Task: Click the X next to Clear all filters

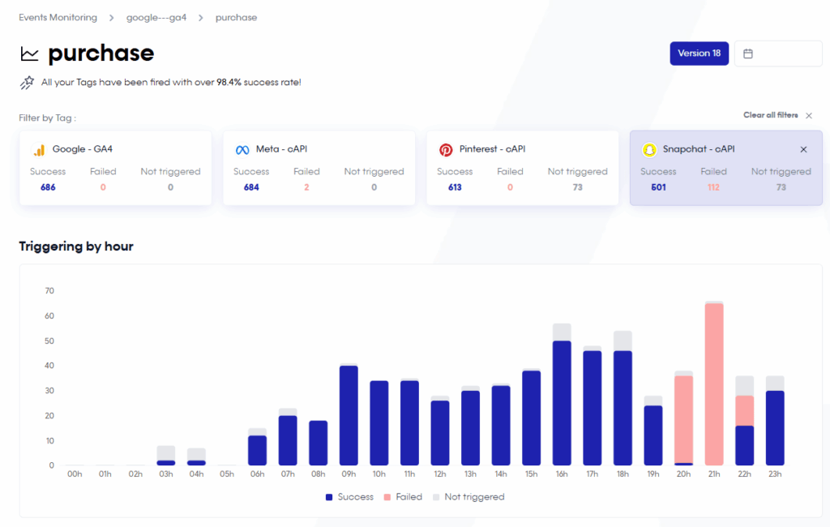Action: pyautogui.click(x=809, y=115)
